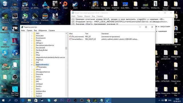Screen dimensions: 183x103
Task: Switch to Skype on the taskbar
Action: point(49,100)
